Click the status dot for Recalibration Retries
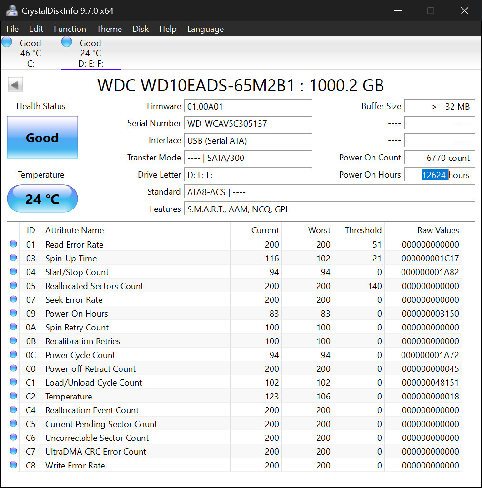The width and height of the screenshot is (482, 488). click(x=13, y=340)
